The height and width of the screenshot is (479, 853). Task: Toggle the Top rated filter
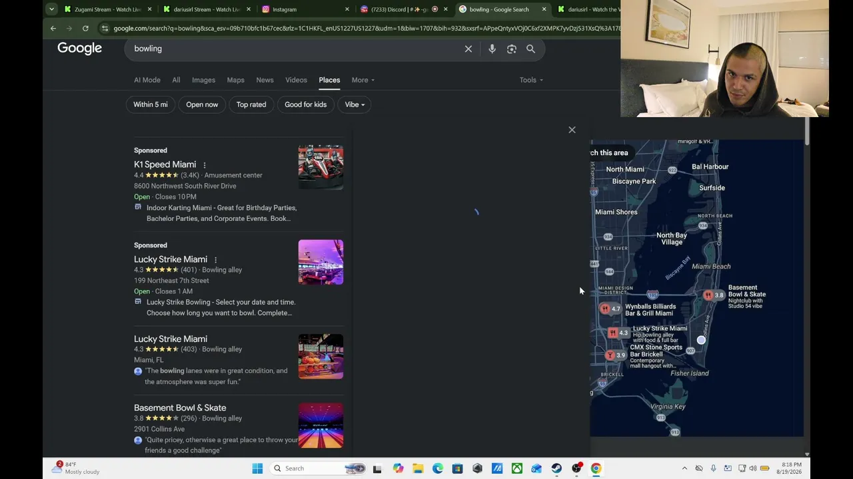click(x=251, y=104)
